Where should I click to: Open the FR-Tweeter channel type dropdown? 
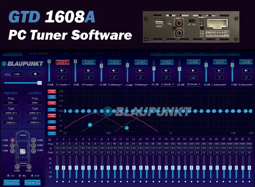88,85
